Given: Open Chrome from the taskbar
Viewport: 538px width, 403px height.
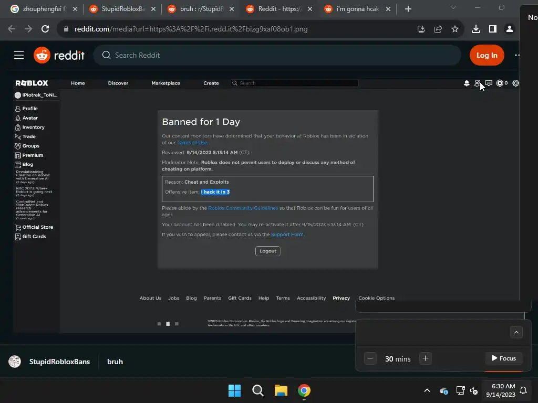Looking at the screenshot, I should (304, 390).
